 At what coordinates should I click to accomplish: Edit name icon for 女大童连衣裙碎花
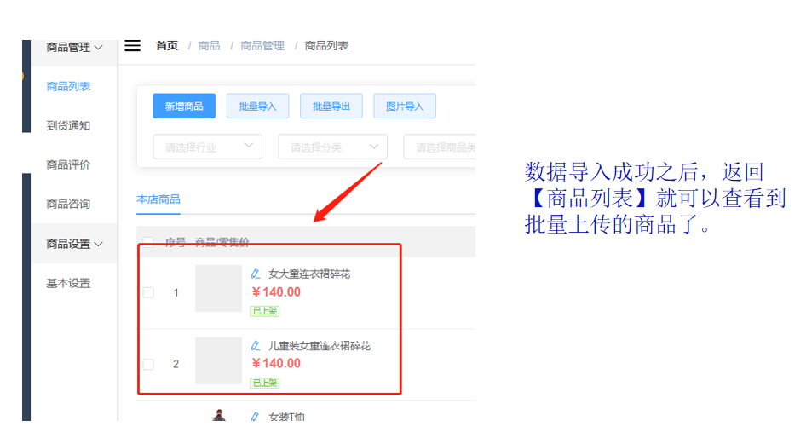click(256, 274)
